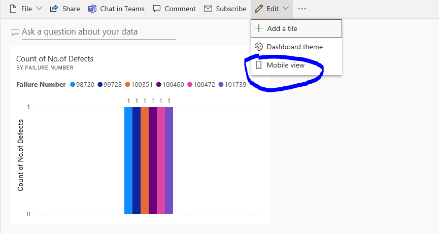Image resolution: width=439 pixels, height=234 pixels.
Task: Click the orange chart bar
Action: (145, 160)
